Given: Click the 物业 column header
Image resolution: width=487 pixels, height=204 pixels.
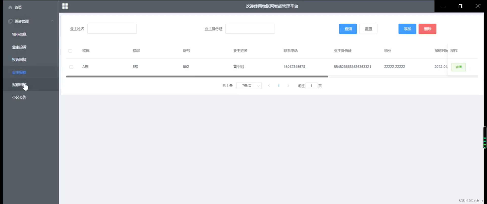Looking at the screenshot, I should (388, 51).
